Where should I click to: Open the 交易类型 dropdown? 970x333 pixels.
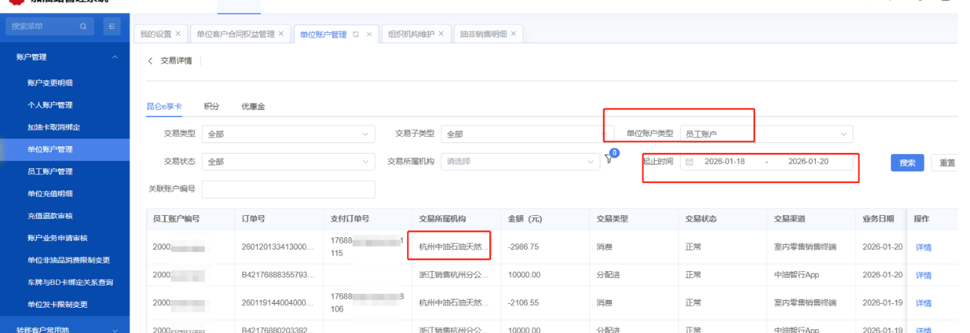tap(288, 134)
